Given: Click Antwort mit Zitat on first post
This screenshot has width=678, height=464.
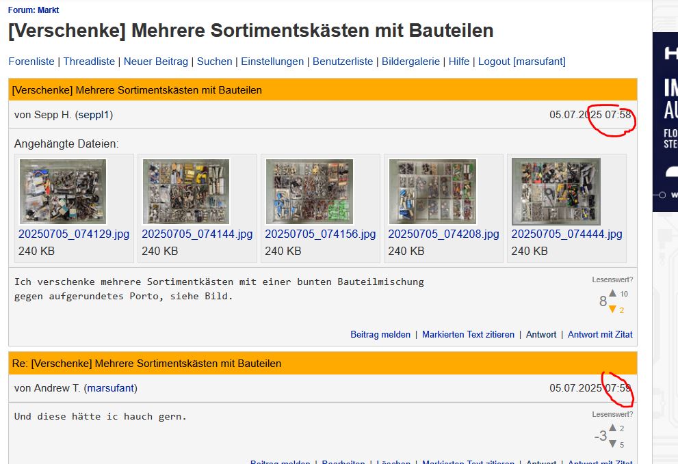Looking at the screenshot, I should (x=600, y=334).
